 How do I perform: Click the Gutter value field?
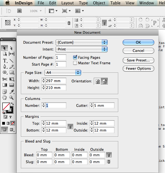tap(104, 105)
